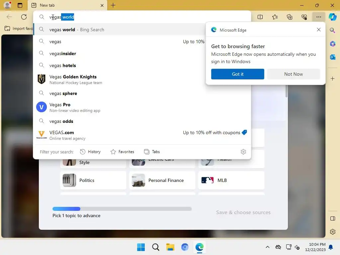Open the notification bell icon
Viewport: 340px width, 255px height.
[331, 247]
